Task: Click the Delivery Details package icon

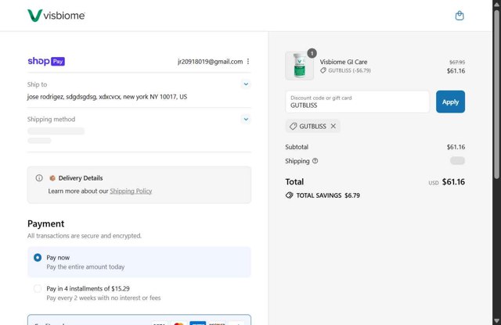Action: (52, 178)
